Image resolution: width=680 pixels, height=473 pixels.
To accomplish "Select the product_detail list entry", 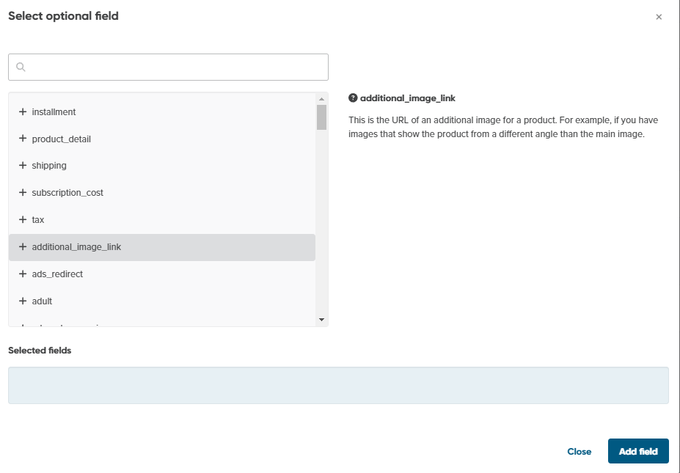I will pyautogui.click(x=61, y=139).
